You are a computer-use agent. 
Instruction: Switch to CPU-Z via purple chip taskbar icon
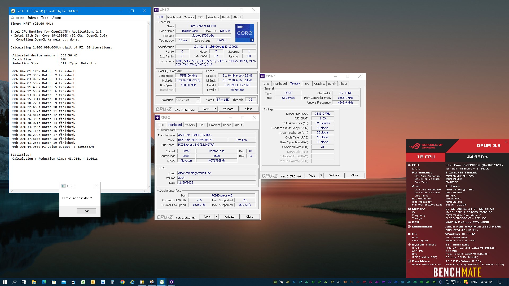click(171, 282)
